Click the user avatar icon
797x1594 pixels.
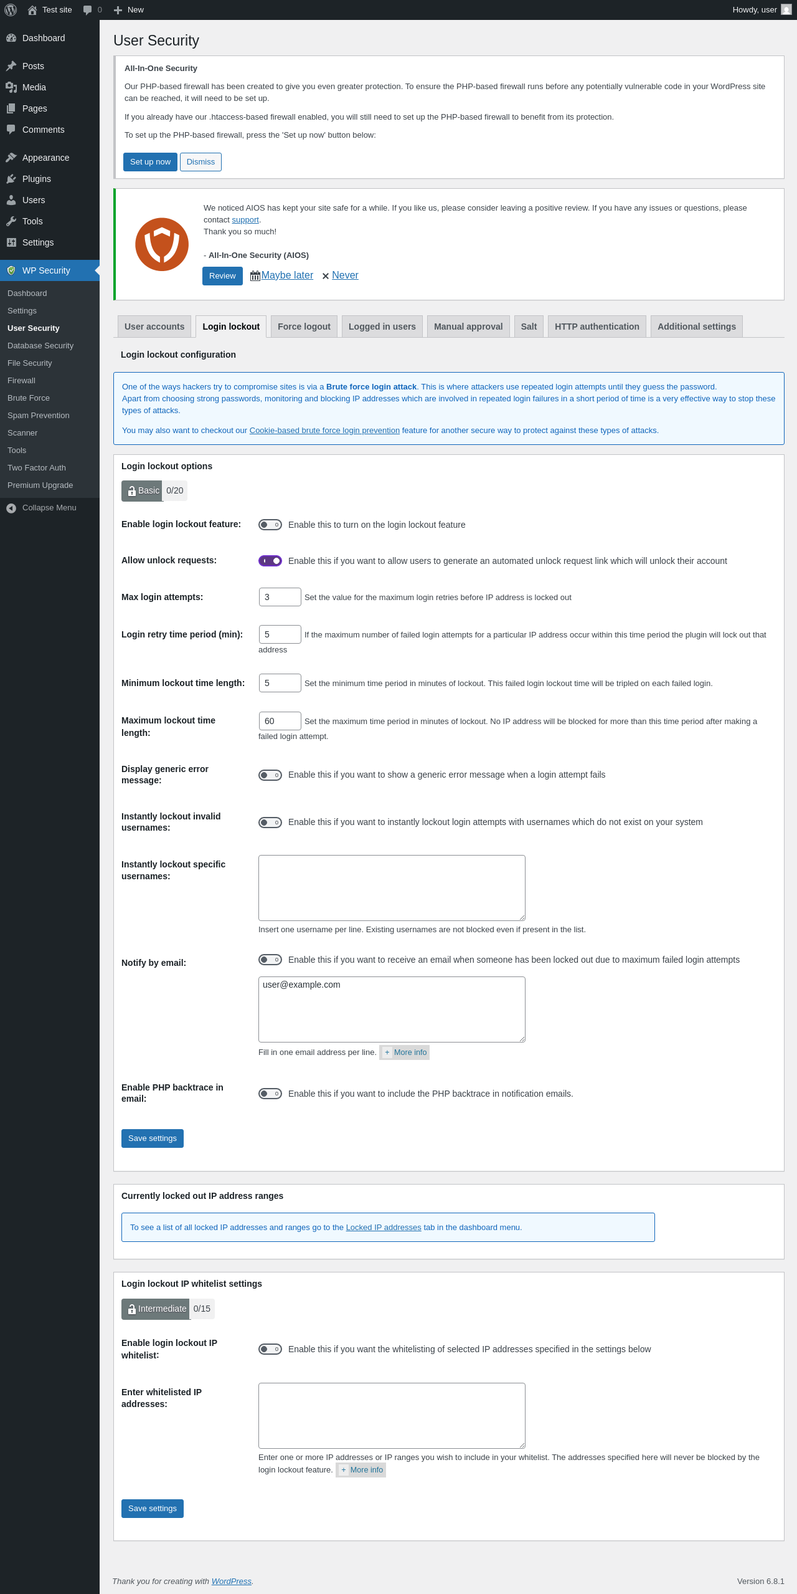tap(786, 10)
